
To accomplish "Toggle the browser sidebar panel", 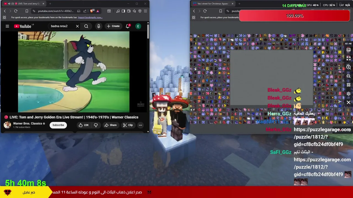I will pos(123,11).
